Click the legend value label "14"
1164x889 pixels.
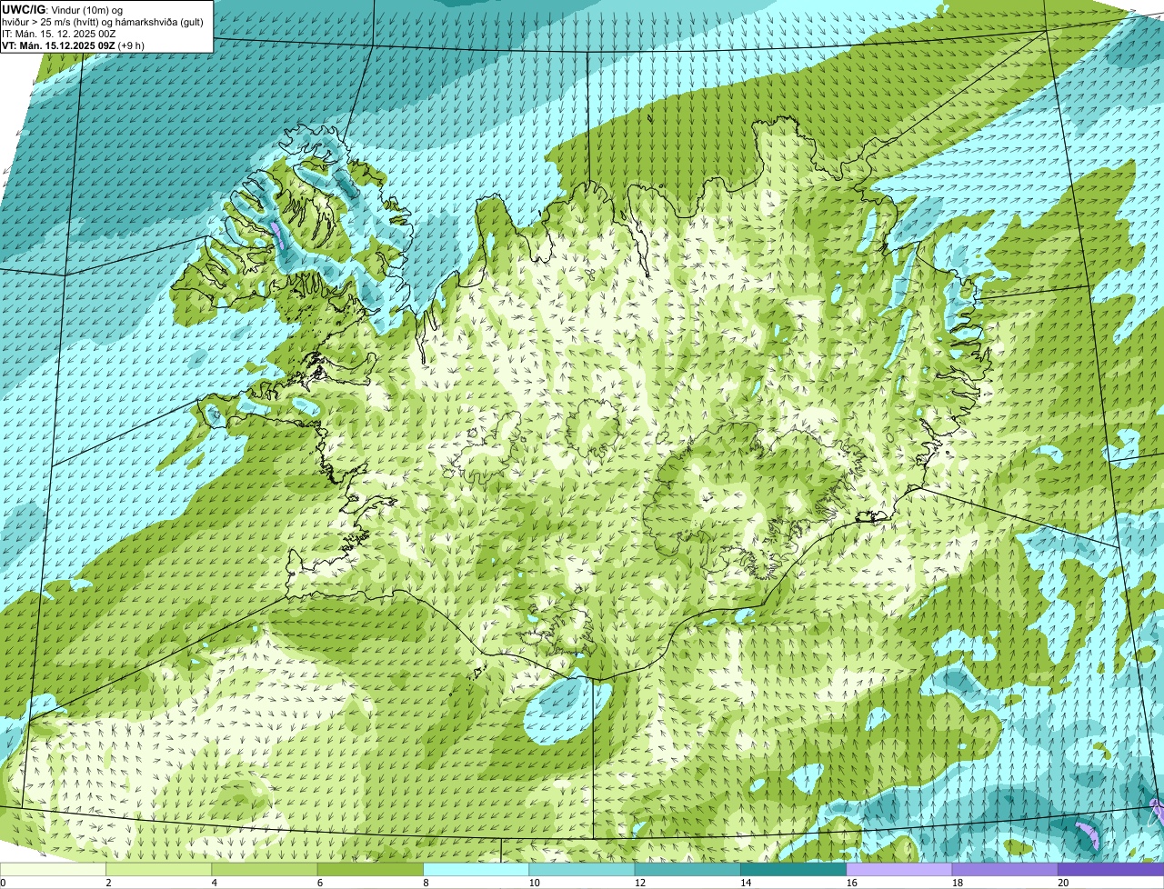click(x=745, y=883)
